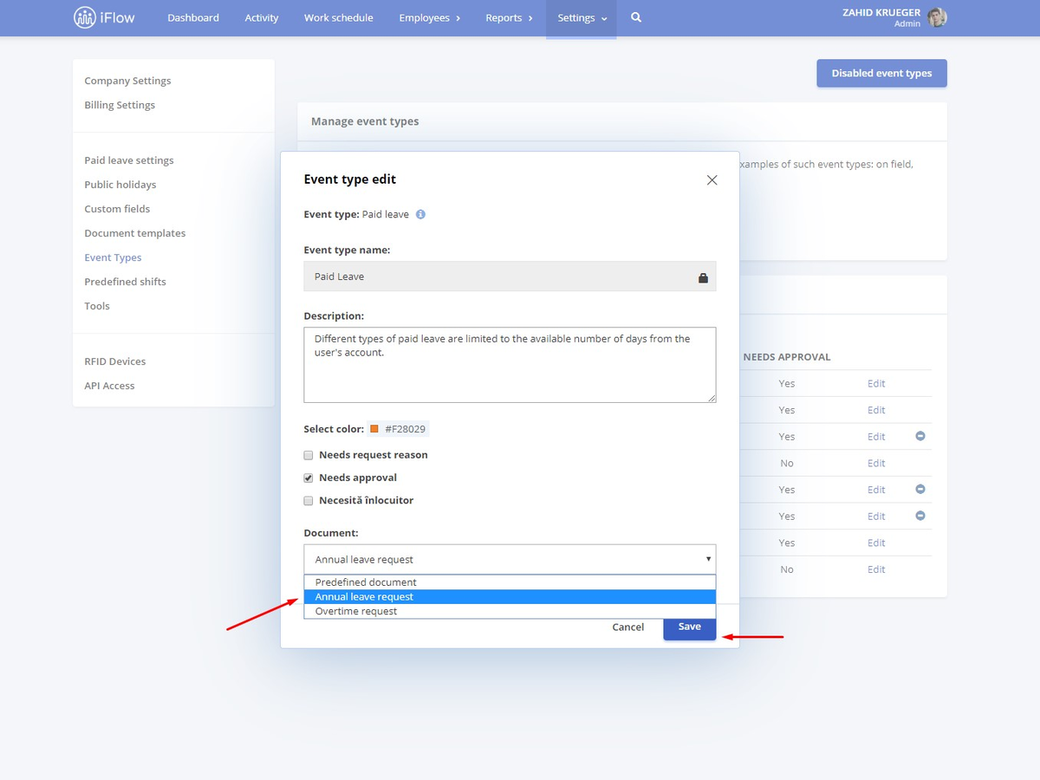The height and width of the screenshot is (780, 1040).
Task: Click the info icon beside Paid leave
Action: 420,214
